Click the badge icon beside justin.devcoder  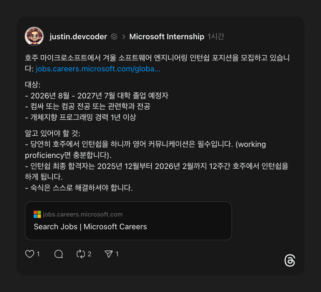(114, 37)
